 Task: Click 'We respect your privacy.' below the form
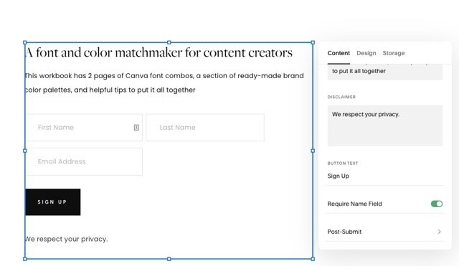(67, 239)
